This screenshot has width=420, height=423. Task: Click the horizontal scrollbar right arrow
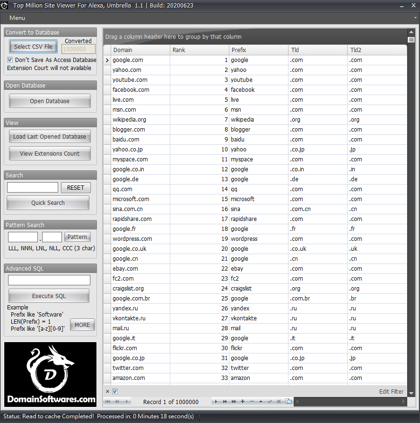coord(403,401)
